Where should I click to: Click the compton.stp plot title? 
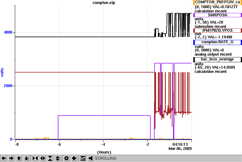coord(104,3)
